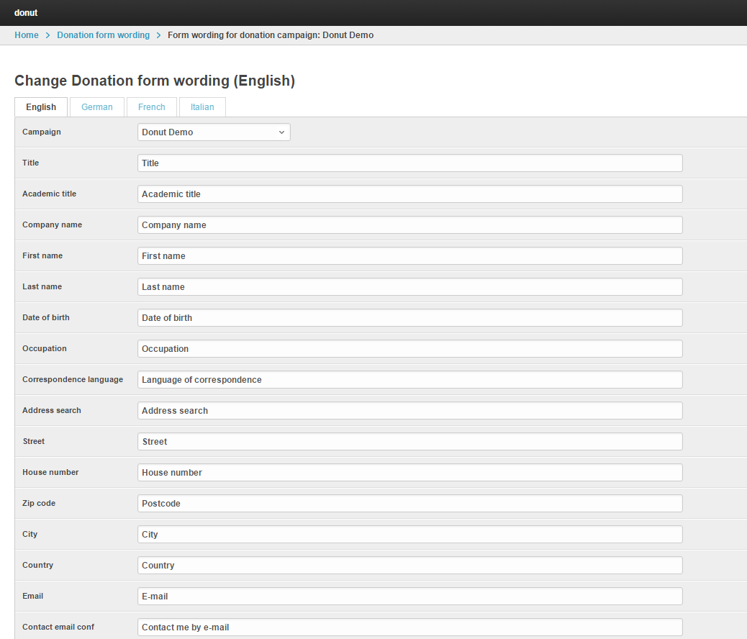Select the First name input field

[409, 255]
